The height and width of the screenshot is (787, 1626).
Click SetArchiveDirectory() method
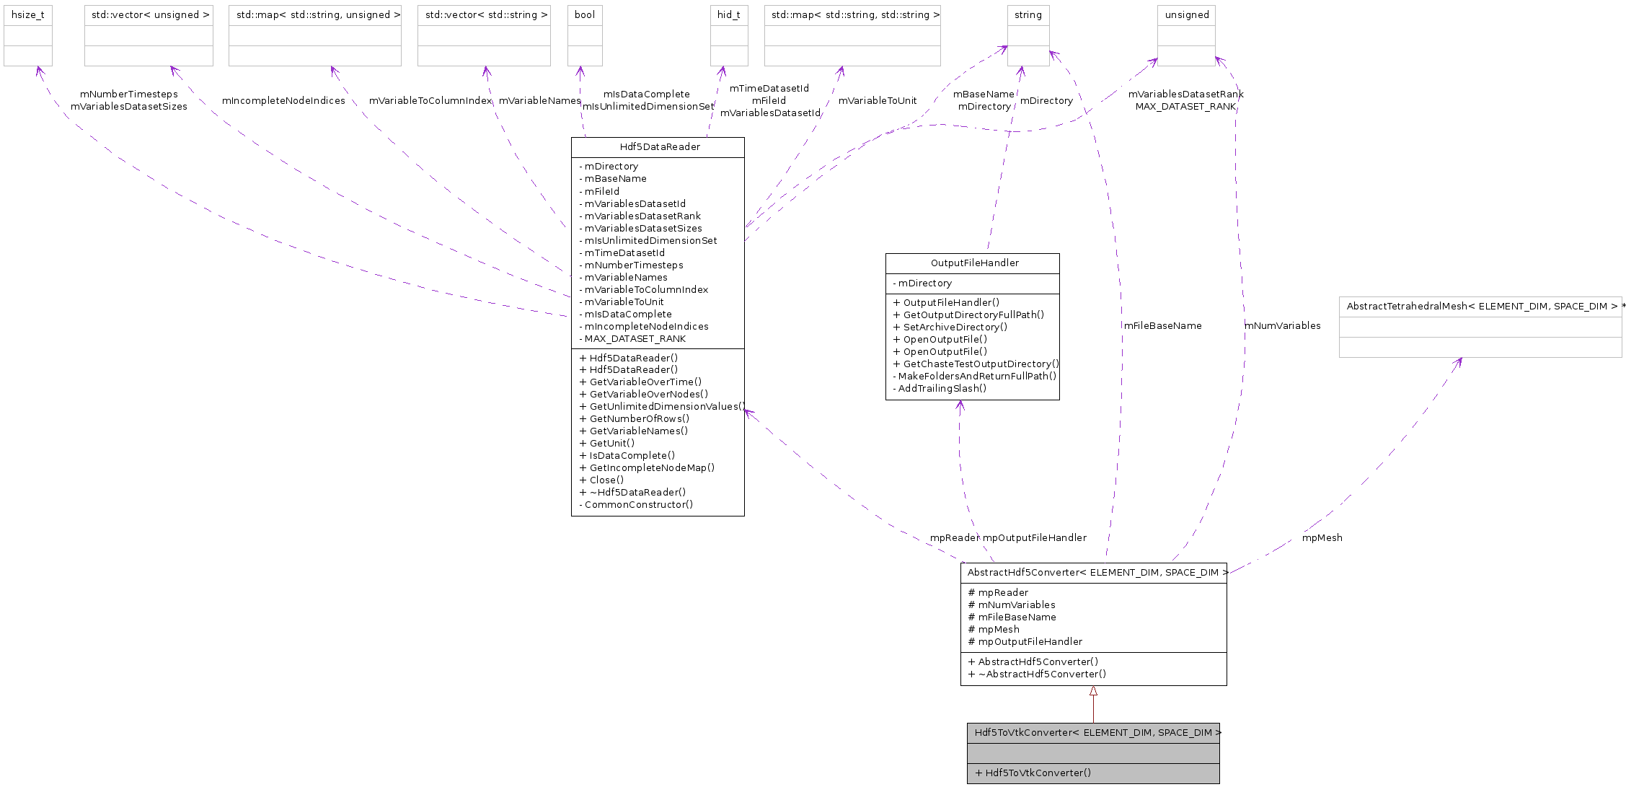950,327
